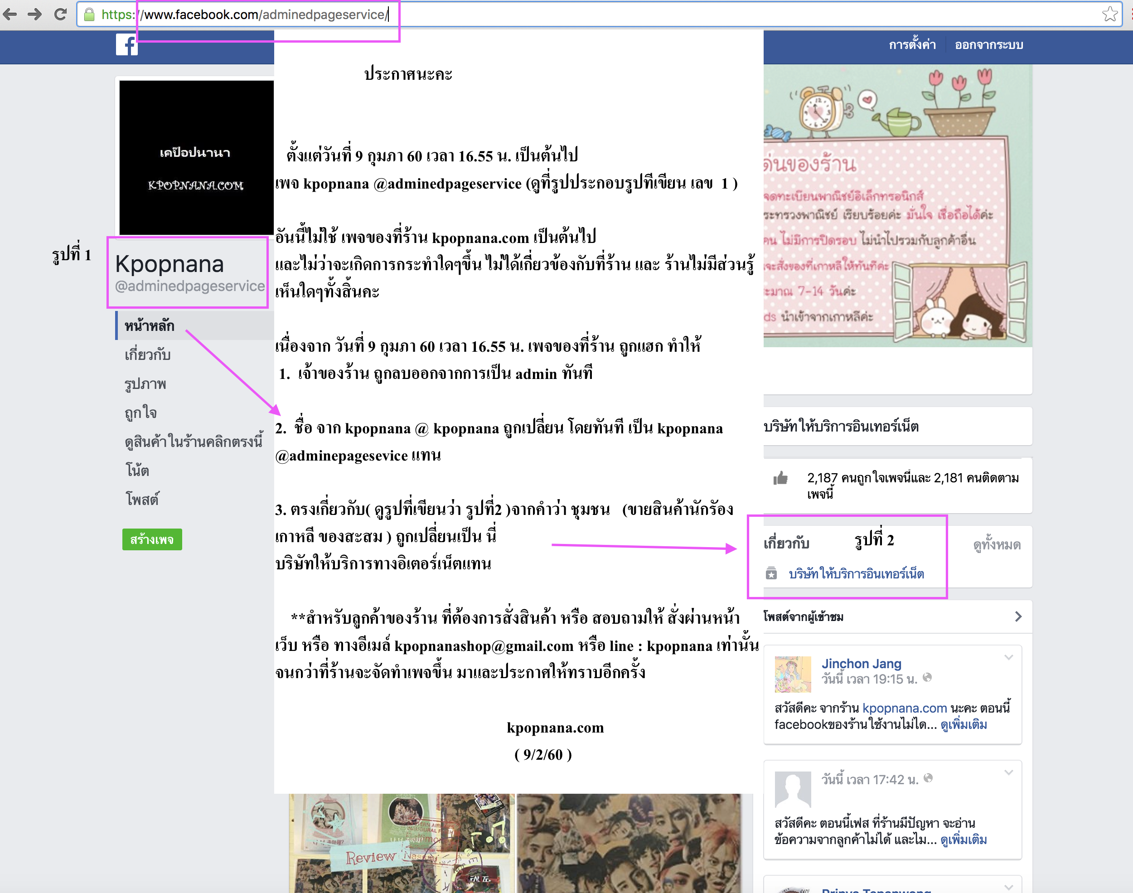Image resolution: width=1133 pixels, height=893 pixels.
Task: Click the category icon under เกี่ยวกับ
Action: (x=771, y=573)
